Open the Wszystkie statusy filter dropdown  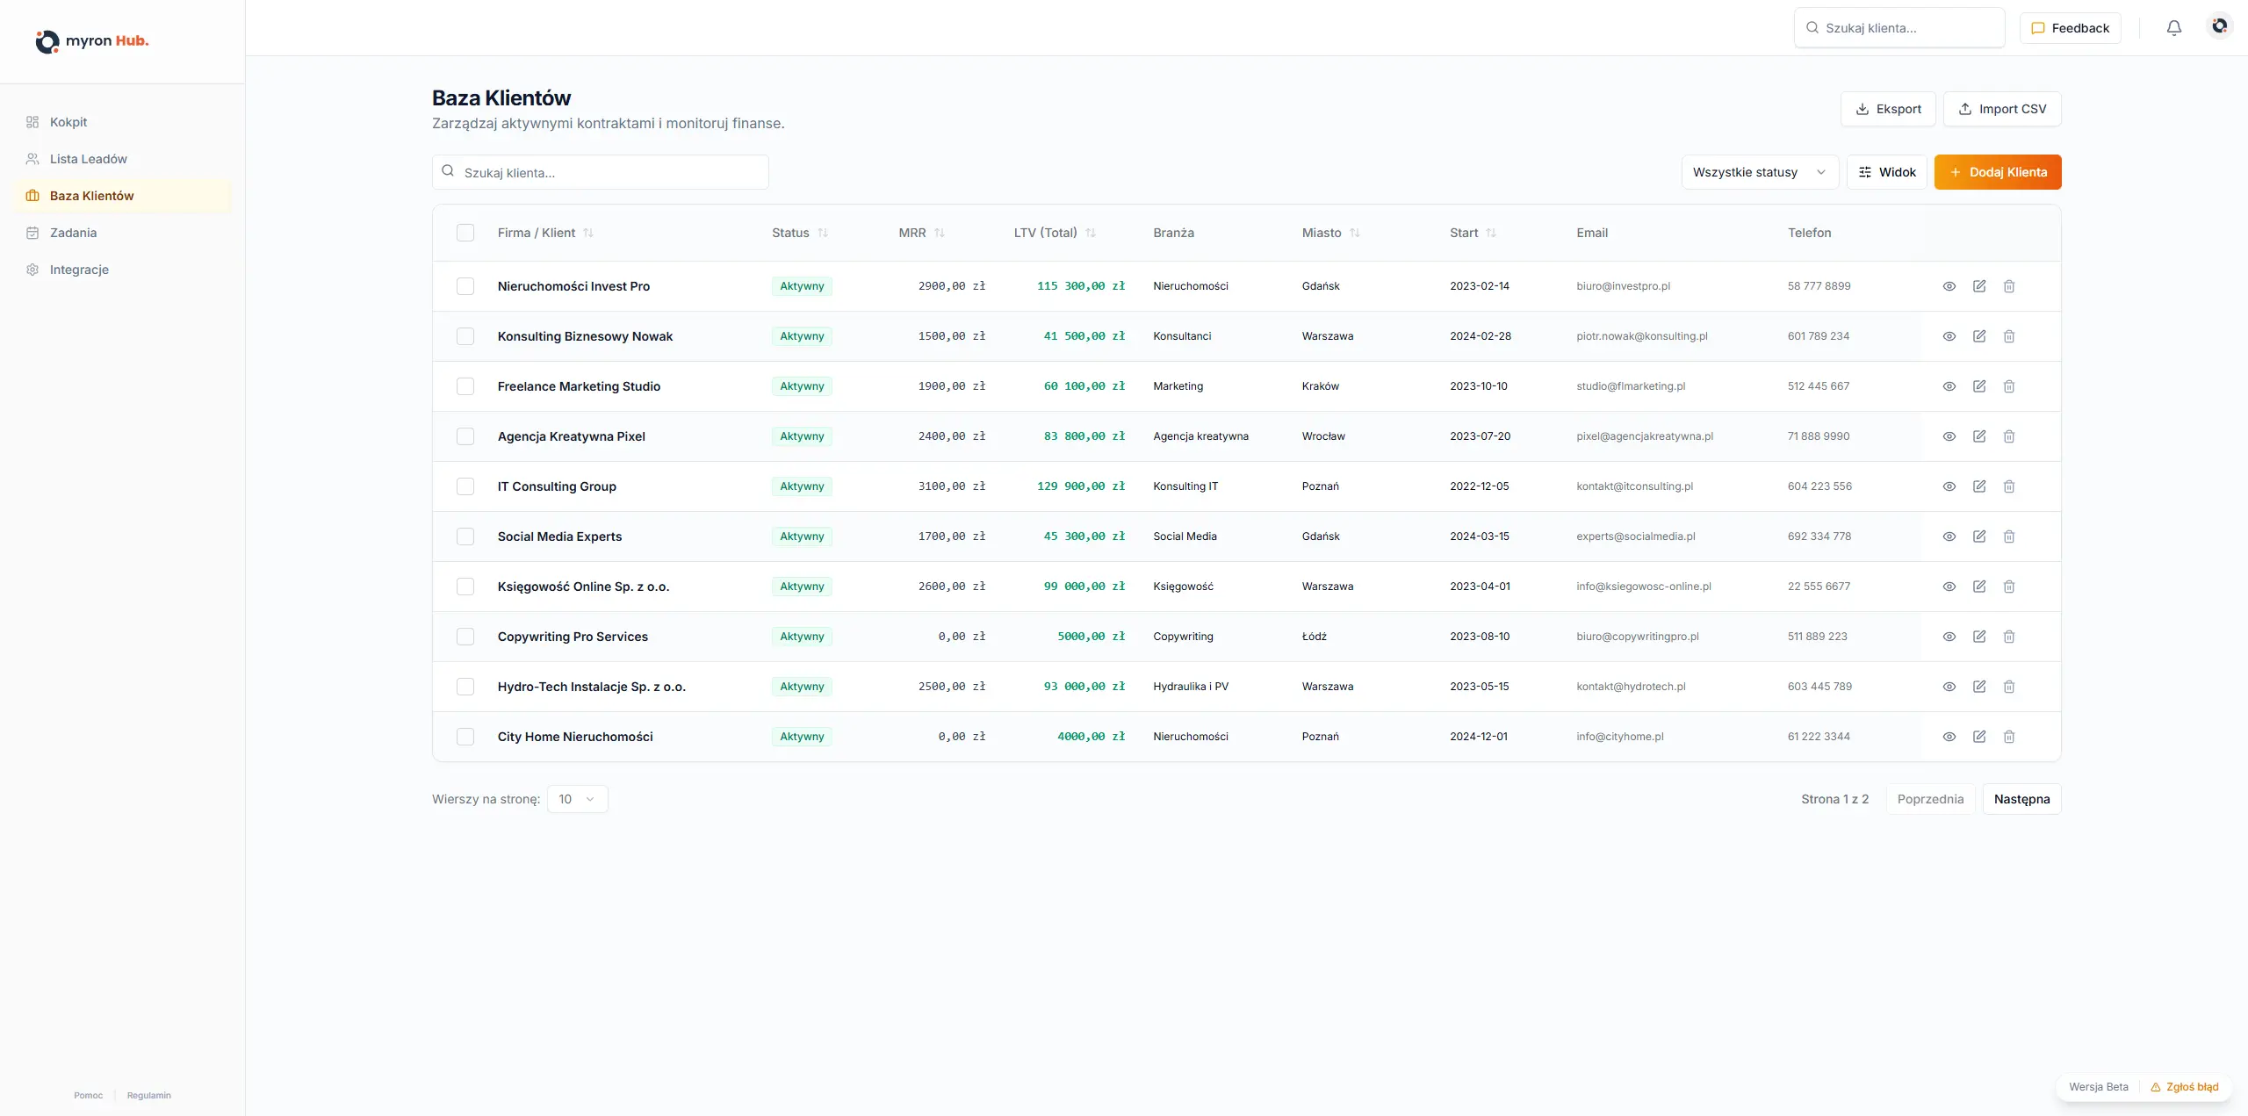point(1759,172)
